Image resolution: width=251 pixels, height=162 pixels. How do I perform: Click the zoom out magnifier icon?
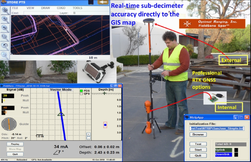coord(5,28)
